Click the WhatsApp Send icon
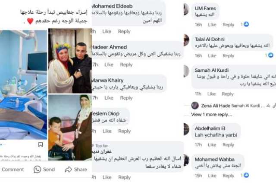276x183 pixels. pos(38,170)
